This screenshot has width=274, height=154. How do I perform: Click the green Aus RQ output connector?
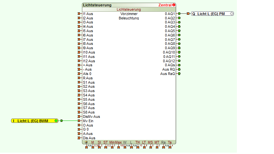[179, 69]
